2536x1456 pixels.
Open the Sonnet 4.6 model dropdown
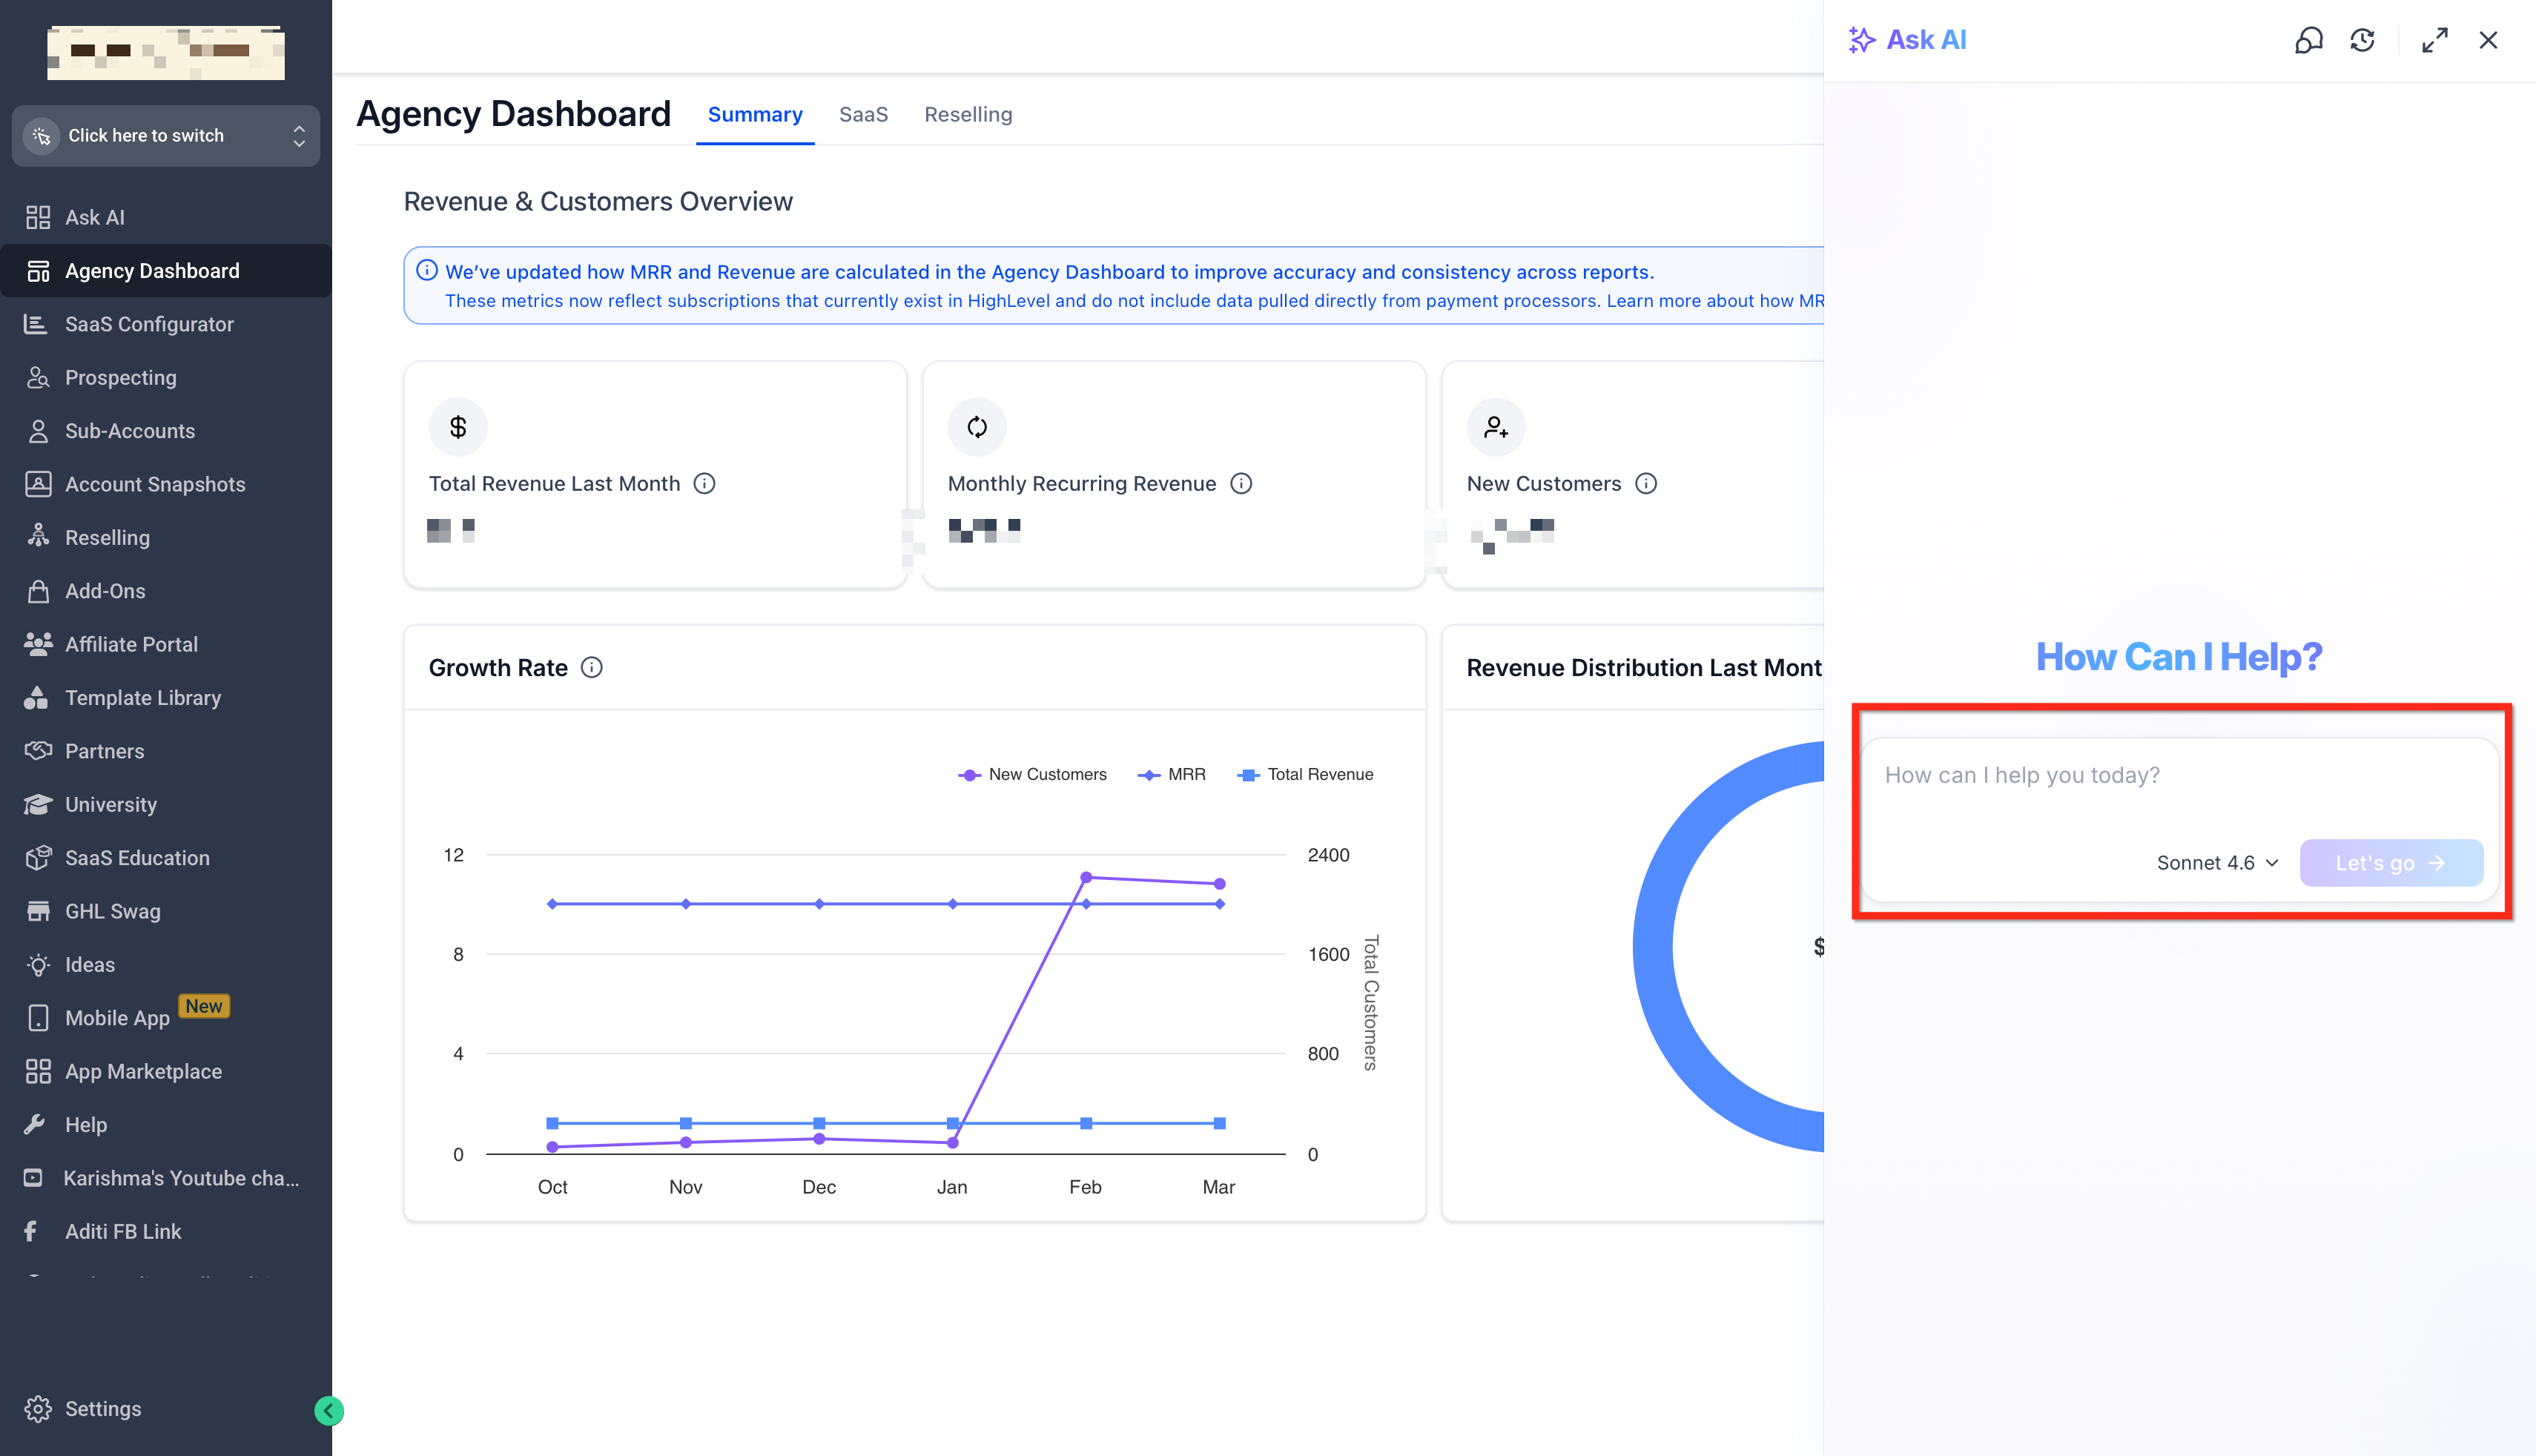[2217, 863]
